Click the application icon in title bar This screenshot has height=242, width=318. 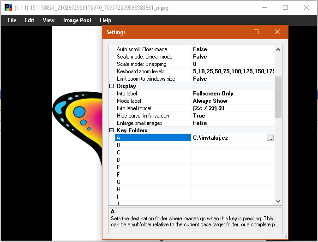[x=8, y=7]
